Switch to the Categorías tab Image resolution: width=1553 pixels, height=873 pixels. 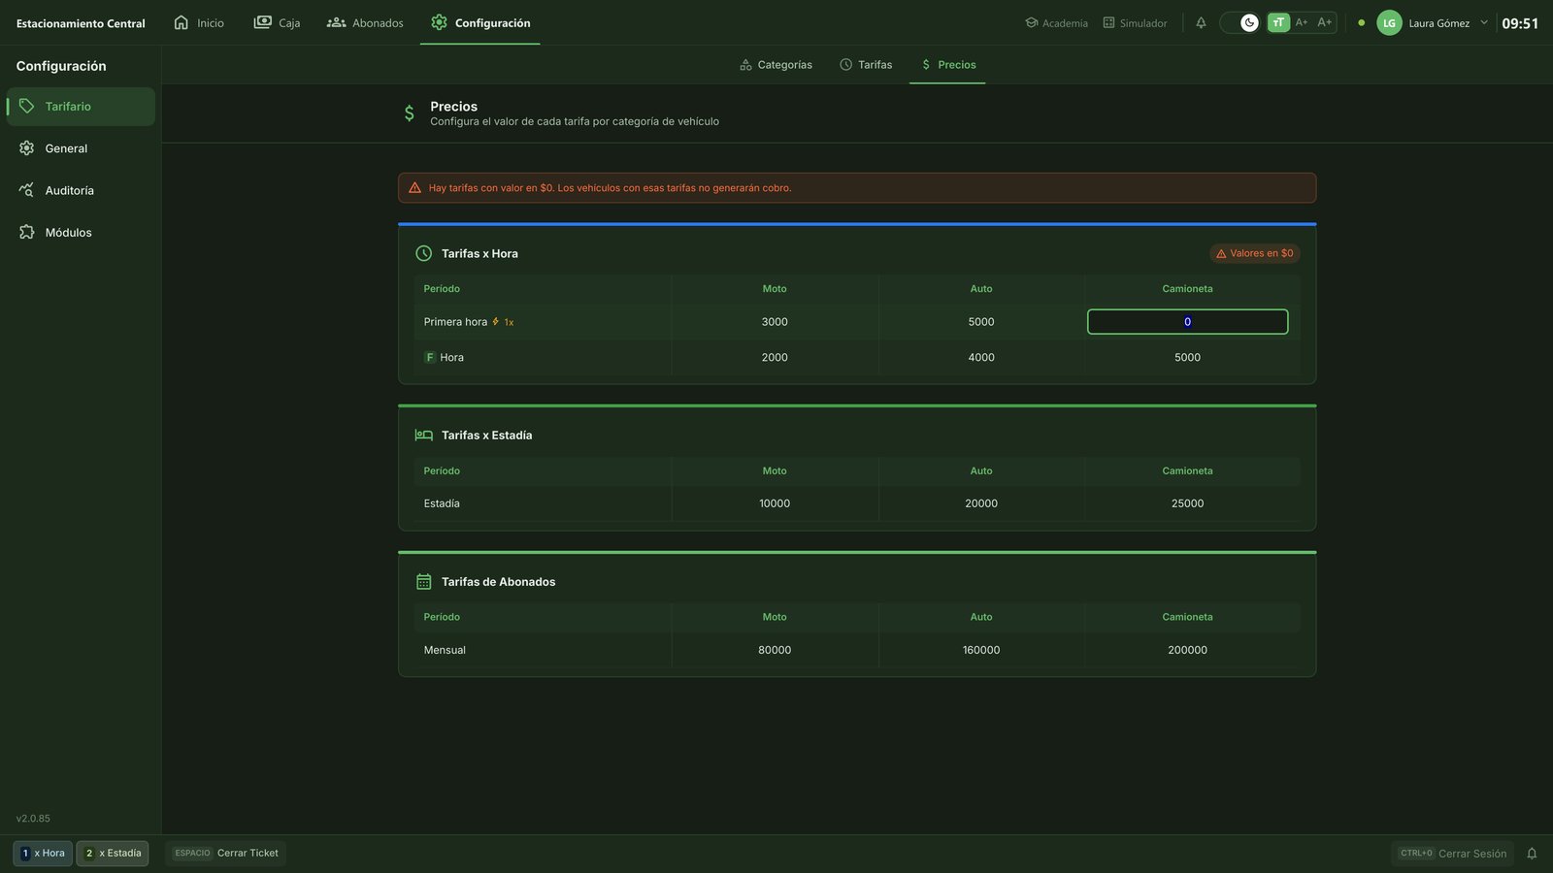776,65
